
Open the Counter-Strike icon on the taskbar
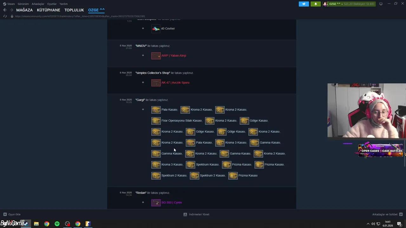pos(88,224)
